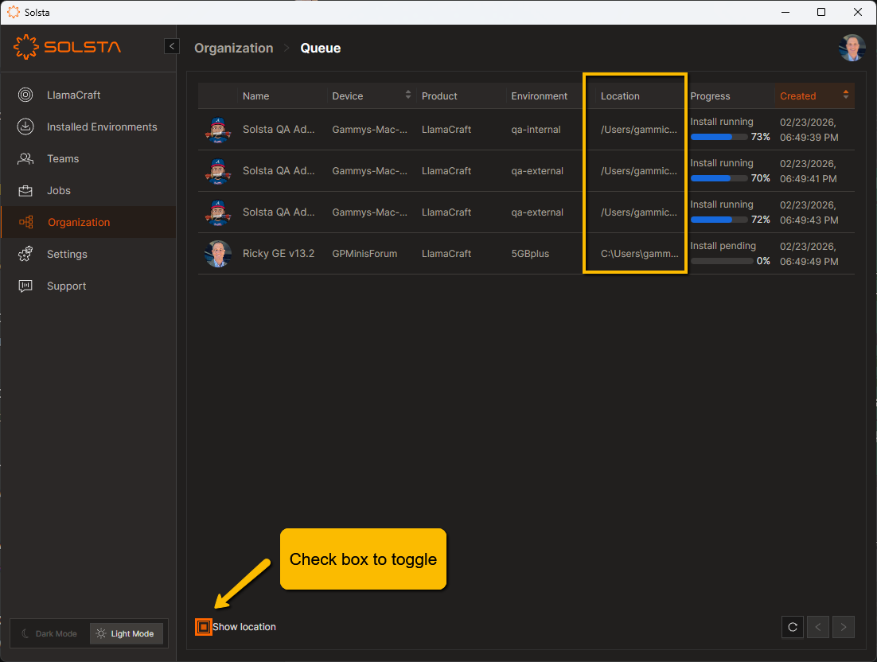Viewport: 877px width, 662px height.
Task: Go to the next page of queue
Action: point(844,627)
